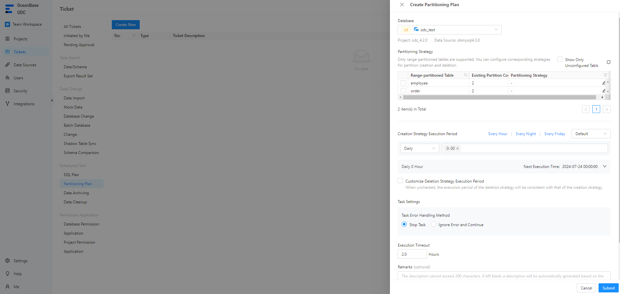
Task: Collapse the left sidebar with the arrow handle
Action: 52,100
